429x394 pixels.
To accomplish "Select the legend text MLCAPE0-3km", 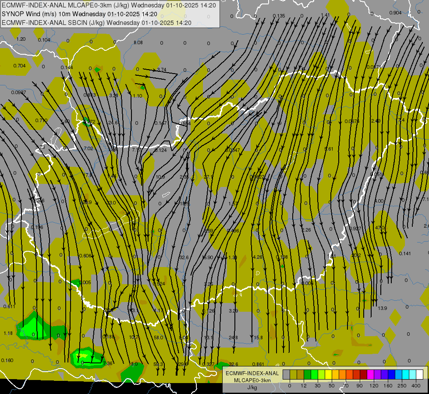I will click(252, 380).
